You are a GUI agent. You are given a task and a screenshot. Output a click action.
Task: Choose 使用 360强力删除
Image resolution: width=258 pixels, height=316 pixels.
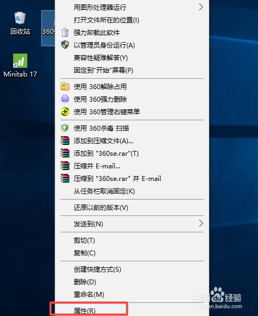(132, 99)
